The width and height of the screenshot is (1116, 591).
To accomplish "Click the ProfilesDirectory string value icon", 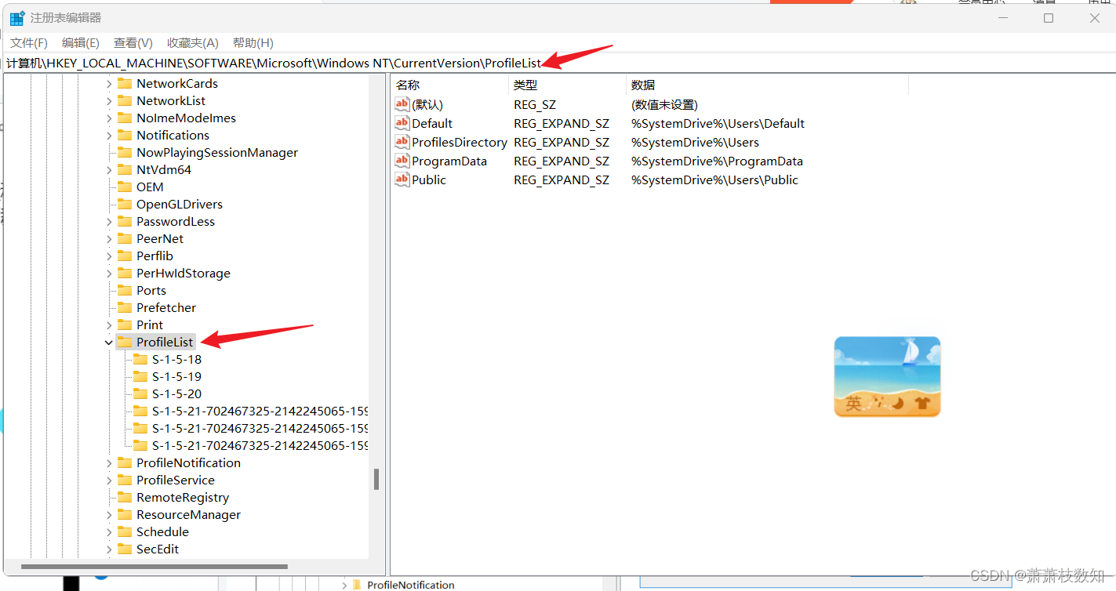I will click(402, 142).
